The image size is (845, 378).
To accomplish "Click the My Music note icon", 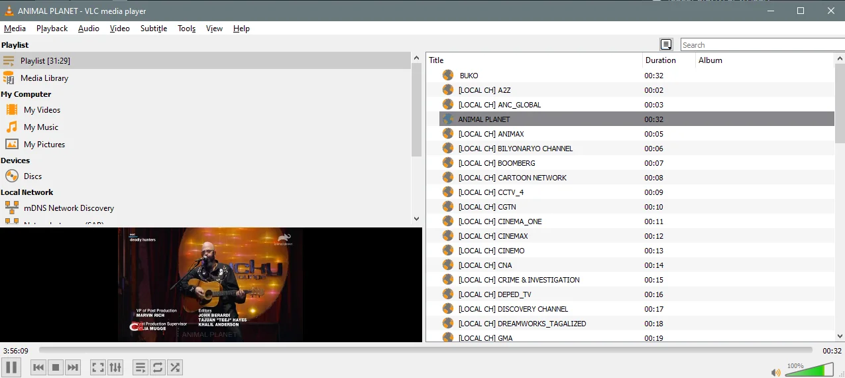I will point(11,127).
